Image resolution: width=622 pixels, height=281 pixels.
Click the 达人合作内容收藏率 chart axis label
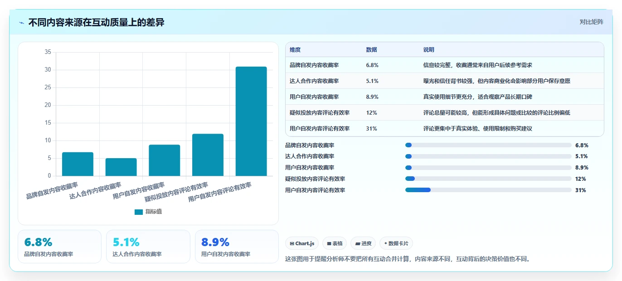(x=96, y=191)
